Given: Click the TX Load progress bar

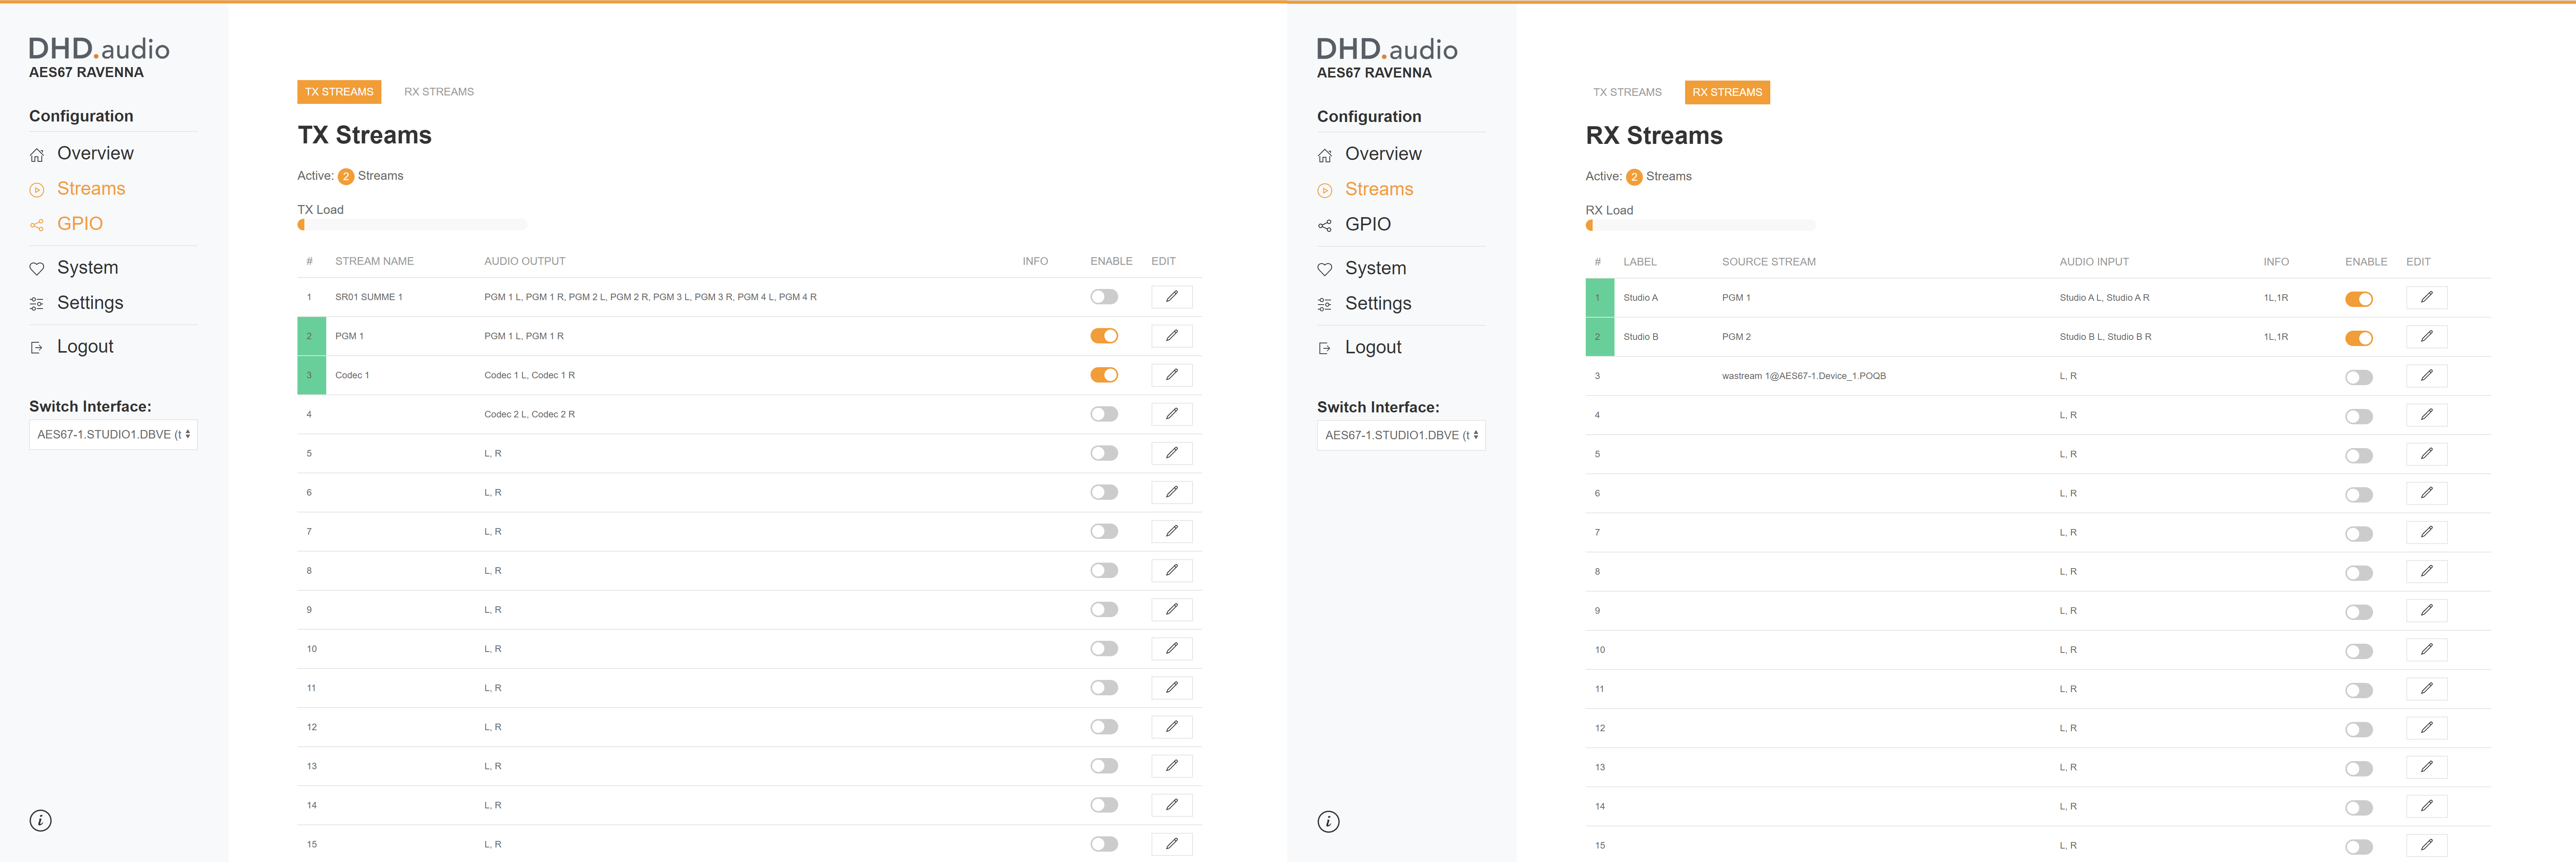Looking at the screenshot, I should (412, 225).
